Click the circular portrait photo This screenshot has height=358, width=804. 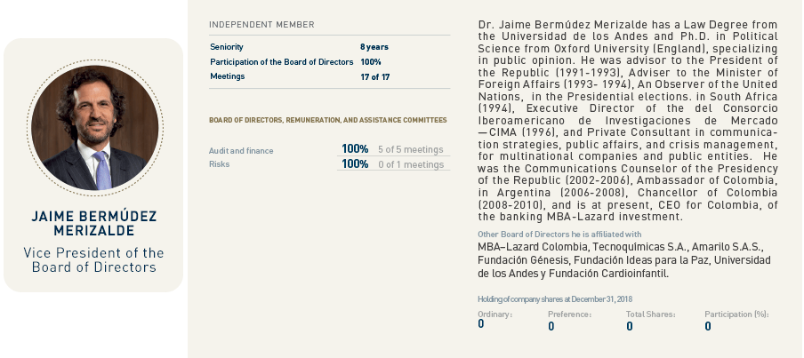(95, 128)
